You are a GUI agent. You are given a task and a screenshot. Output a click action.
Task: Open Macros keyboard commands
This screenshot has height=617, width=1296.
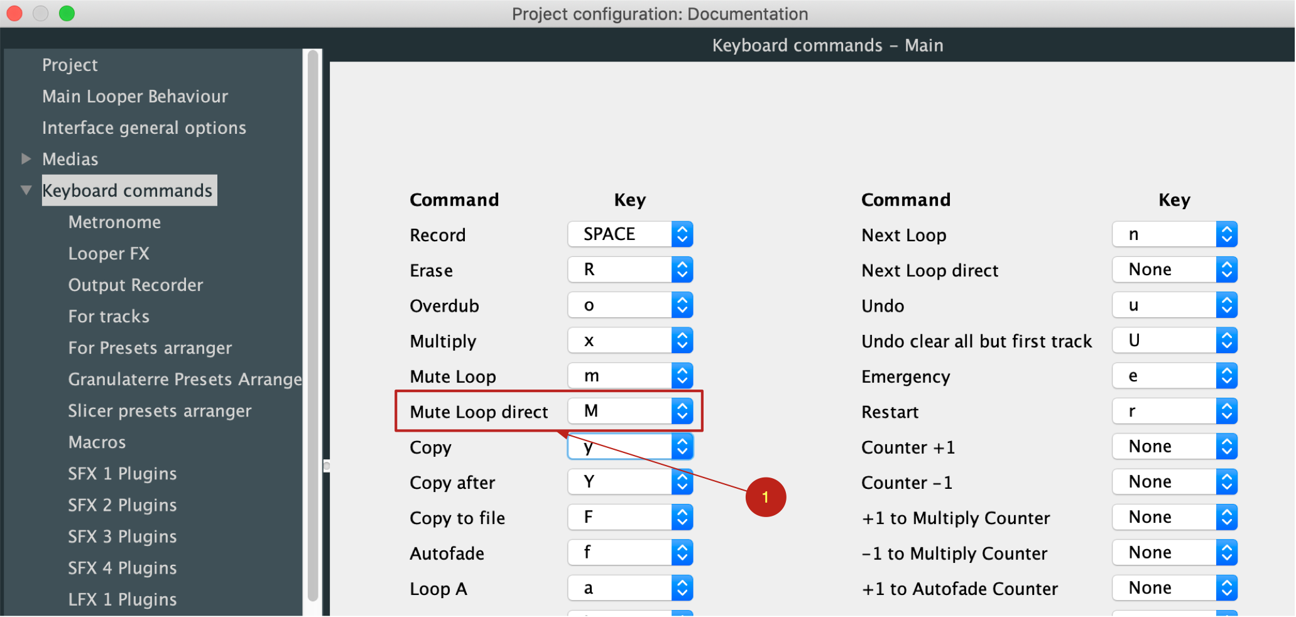coord(97,442)
